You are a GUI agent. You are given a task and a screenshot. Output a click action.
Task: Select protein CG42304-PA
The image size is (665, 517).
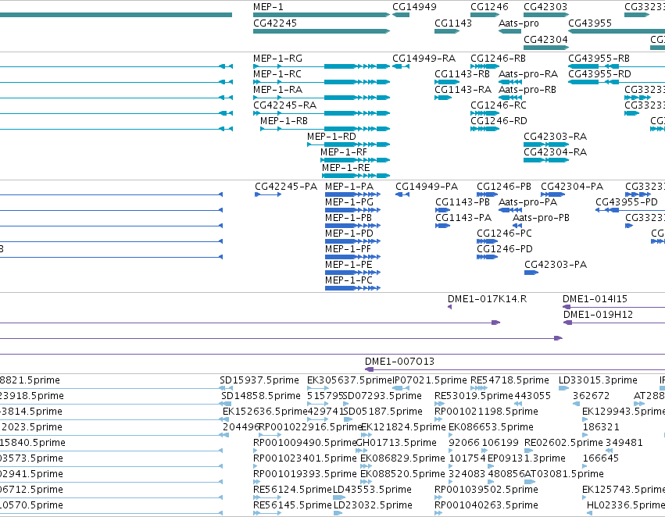click(x=572, y=187)
